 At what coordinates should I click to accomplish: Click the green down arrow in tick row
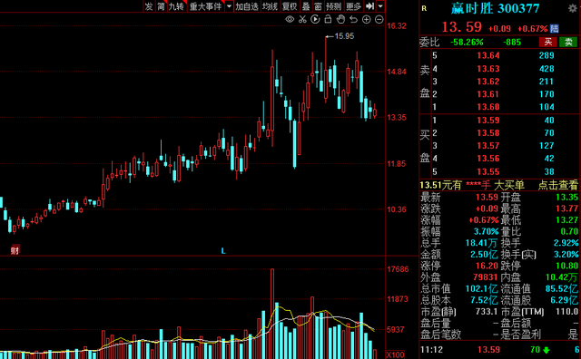coord(547,350)
